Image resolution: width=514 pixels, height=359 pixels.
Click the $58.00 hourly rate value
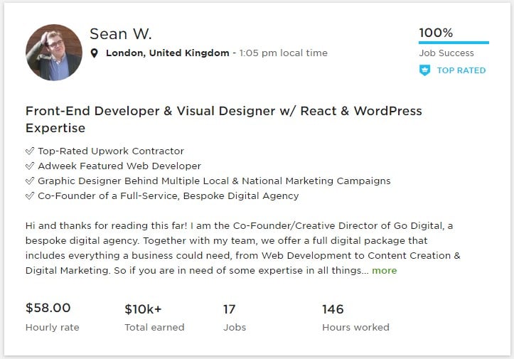pos(48,309)
